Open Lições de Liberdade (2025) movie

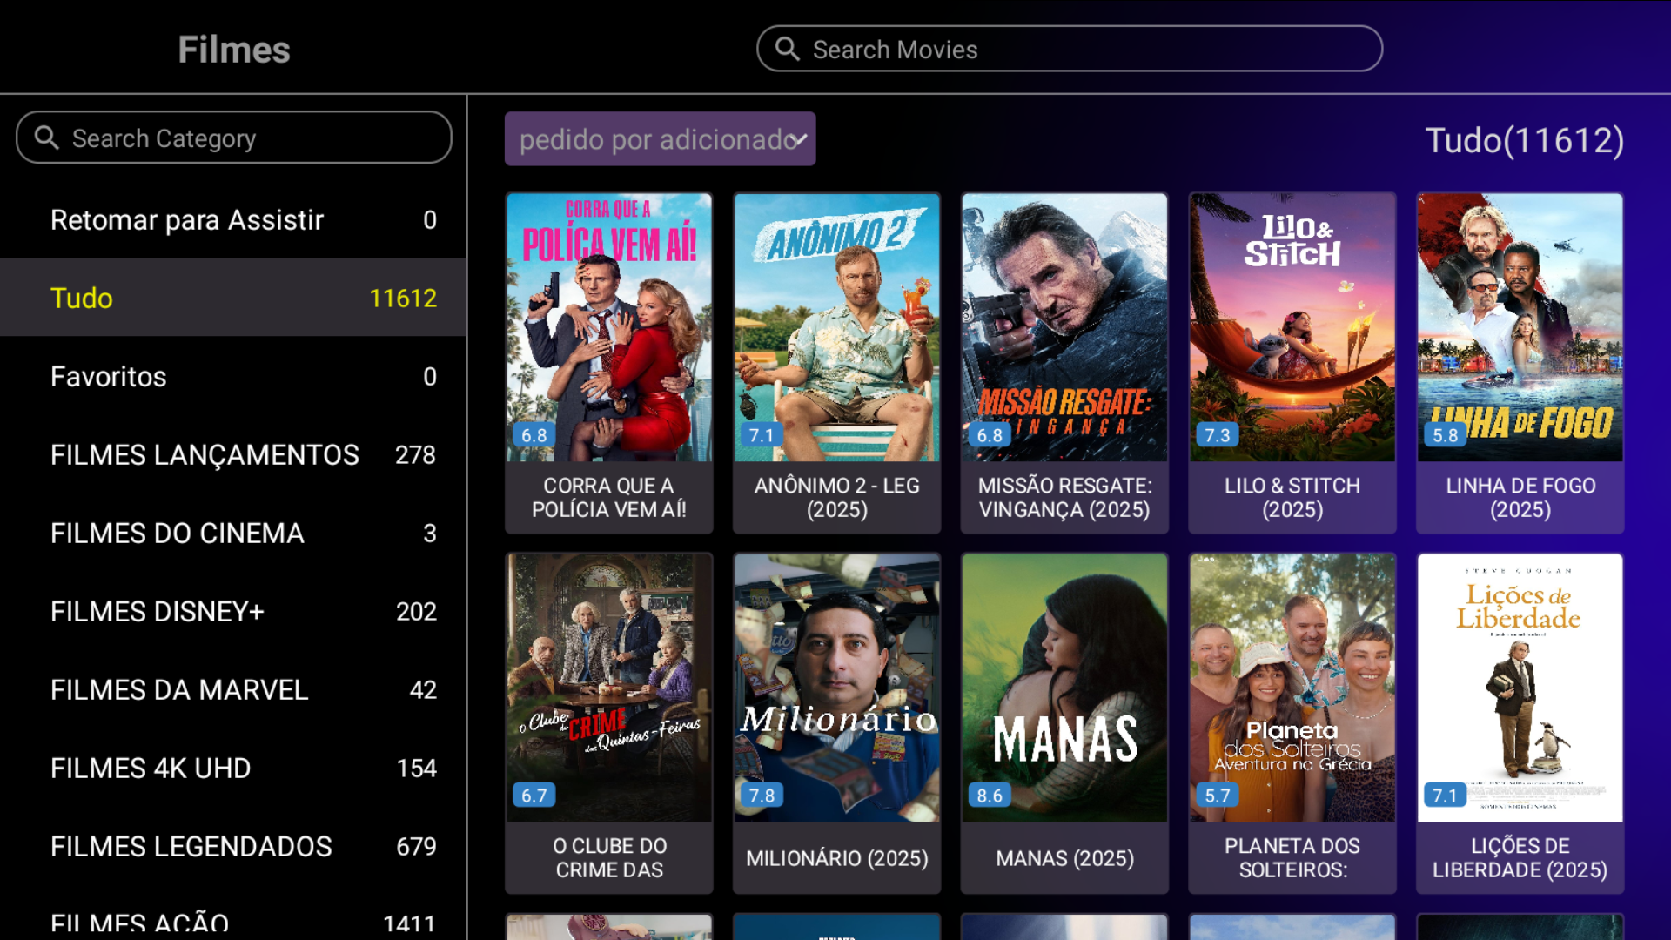(1520, 723)
